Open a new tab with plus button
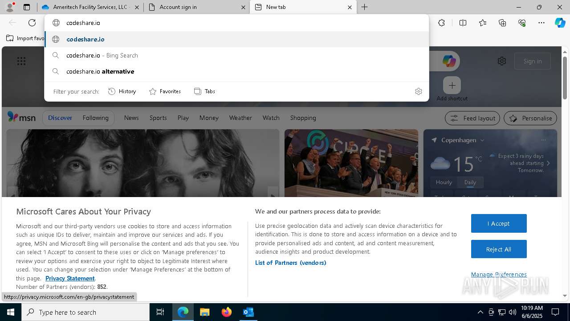 click(x=364, y=7)
